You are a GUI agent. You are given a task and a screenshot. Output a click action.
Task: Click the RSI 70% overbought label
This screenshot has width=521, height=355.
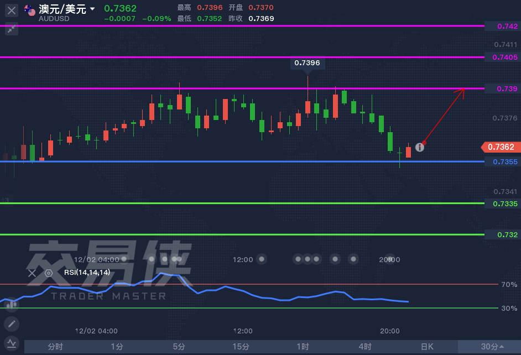(x=509, y=285)
